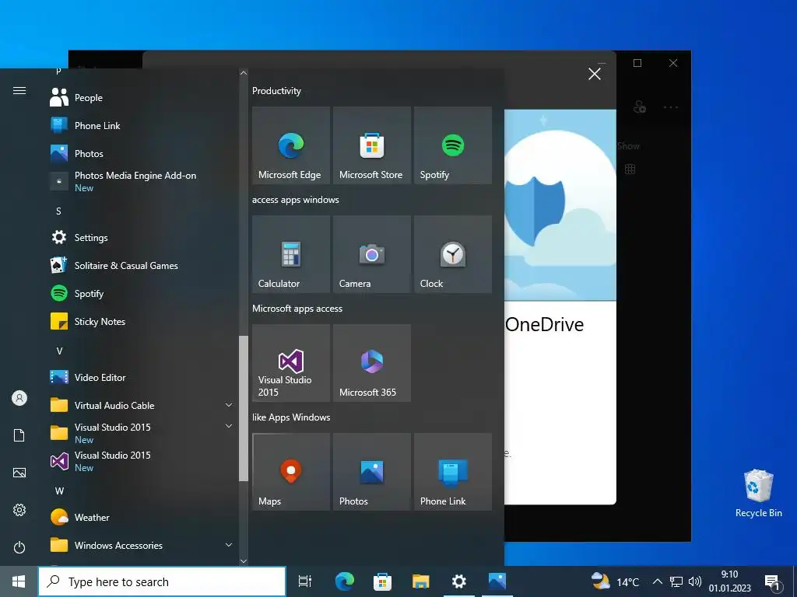
Task: Open Spotify in the app list
Action: click(x=142, y=293)
